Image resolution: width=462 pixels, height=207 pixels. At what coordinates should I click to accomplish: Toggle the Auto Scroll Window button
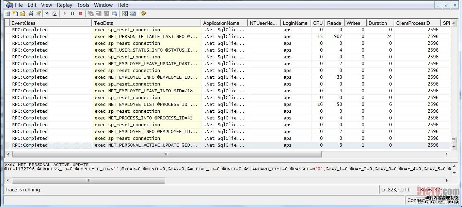pyautogui.click(x=115, y=14)
